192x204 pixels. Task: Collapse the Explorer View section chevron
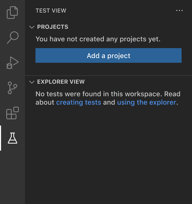click(x=32, y=82)
